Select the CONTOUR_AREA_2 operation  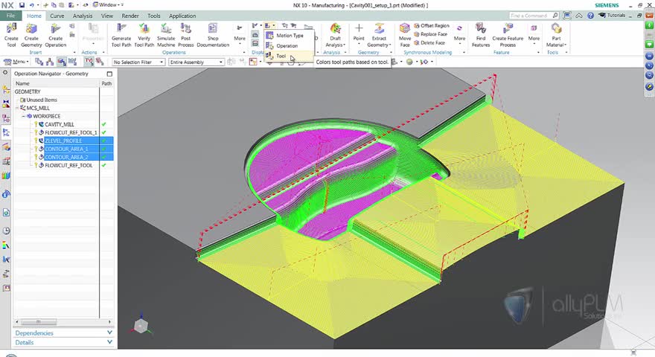[66, 157]
